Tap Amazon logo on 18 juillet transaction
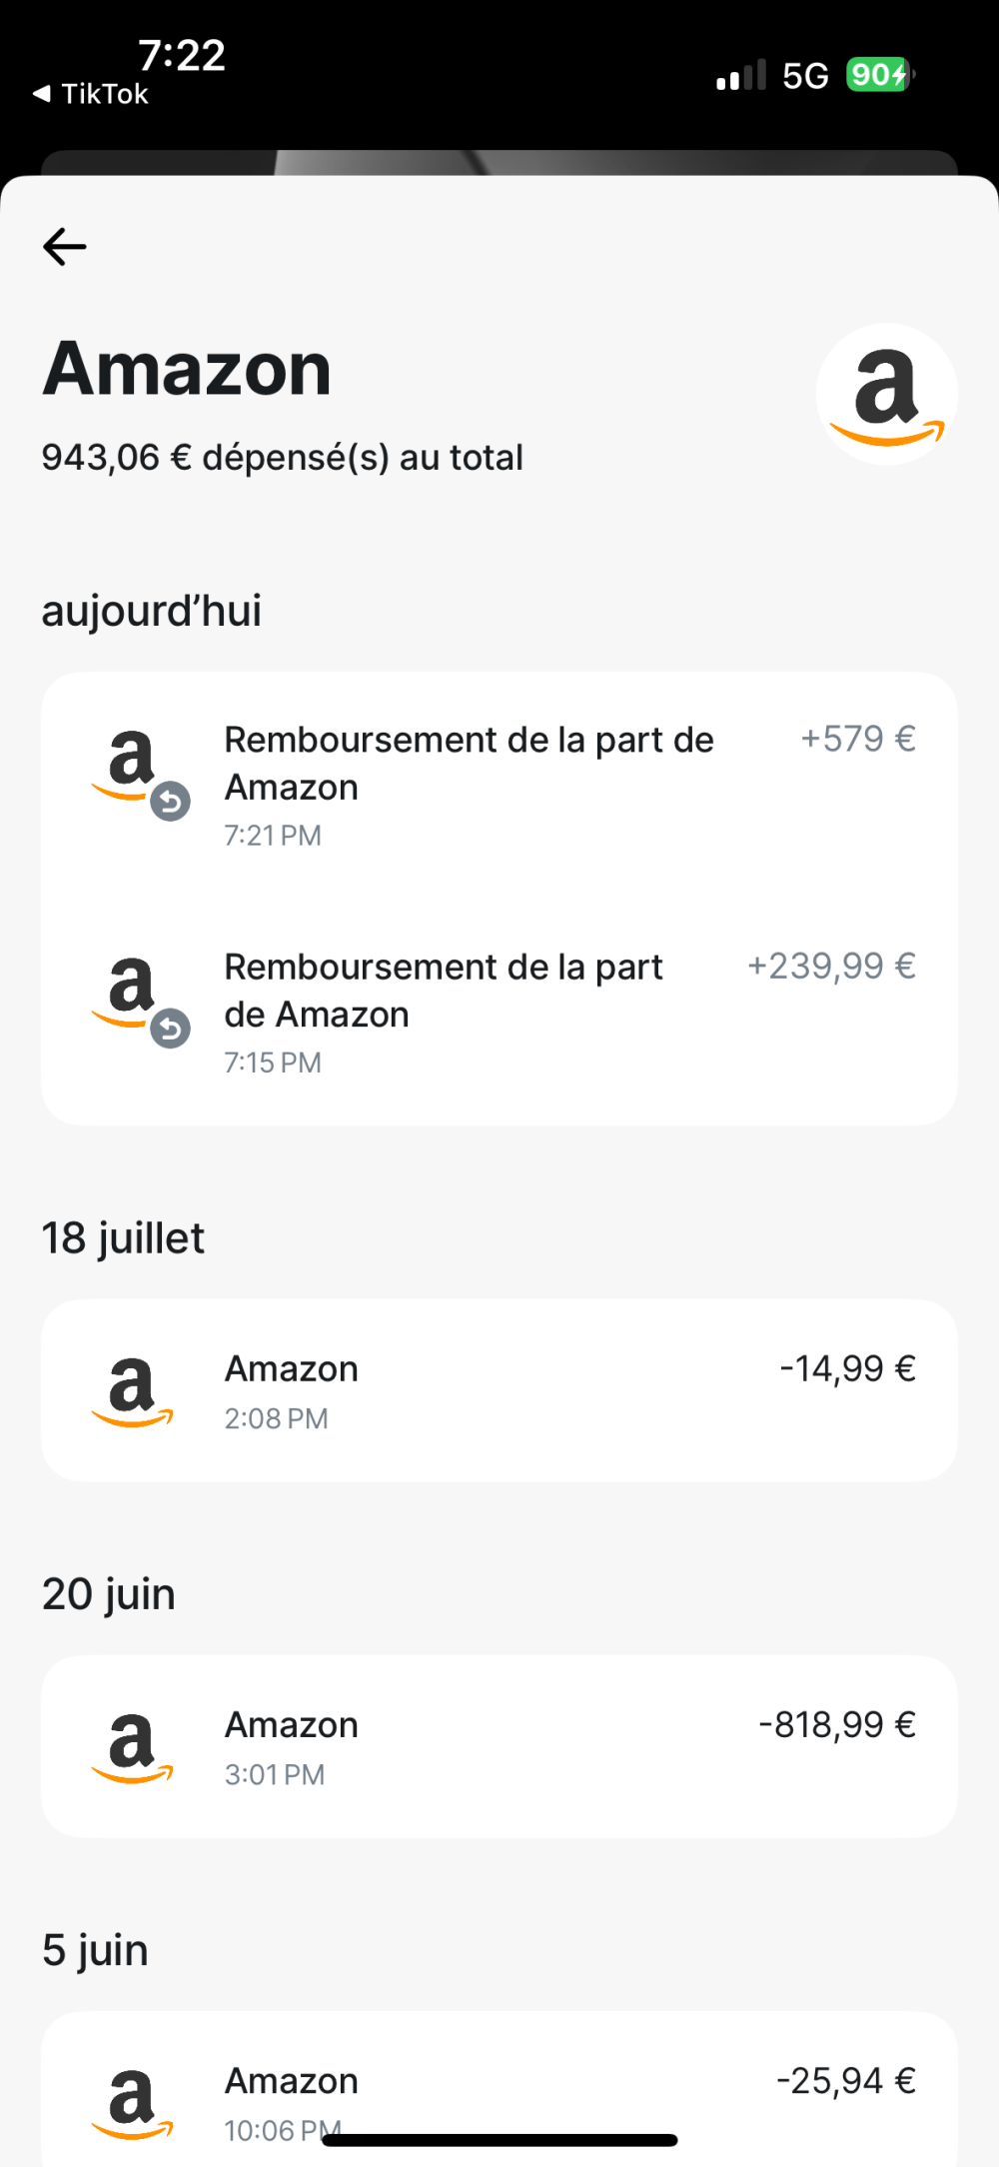 pyautogui.click(x=132, y=1391)
